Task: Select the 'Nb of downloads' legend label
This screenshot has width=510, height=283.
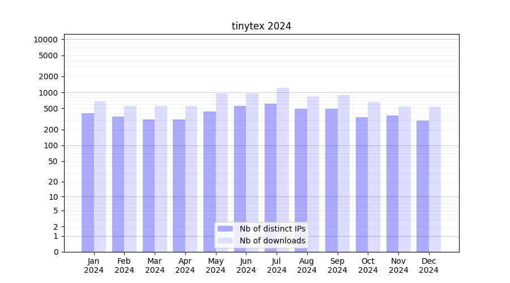Action: click(x=272, y=241)
